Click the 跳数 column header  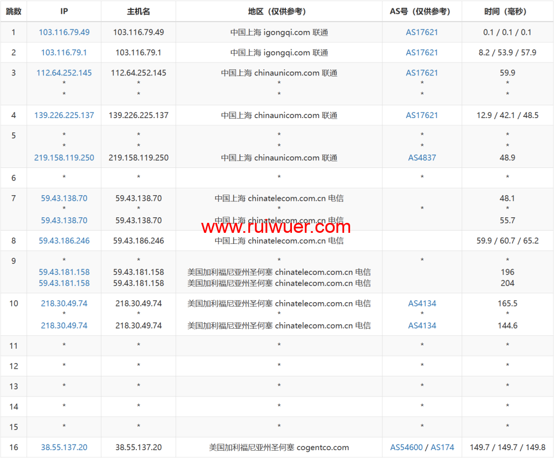pyautogui.click(x=13, y=11)
